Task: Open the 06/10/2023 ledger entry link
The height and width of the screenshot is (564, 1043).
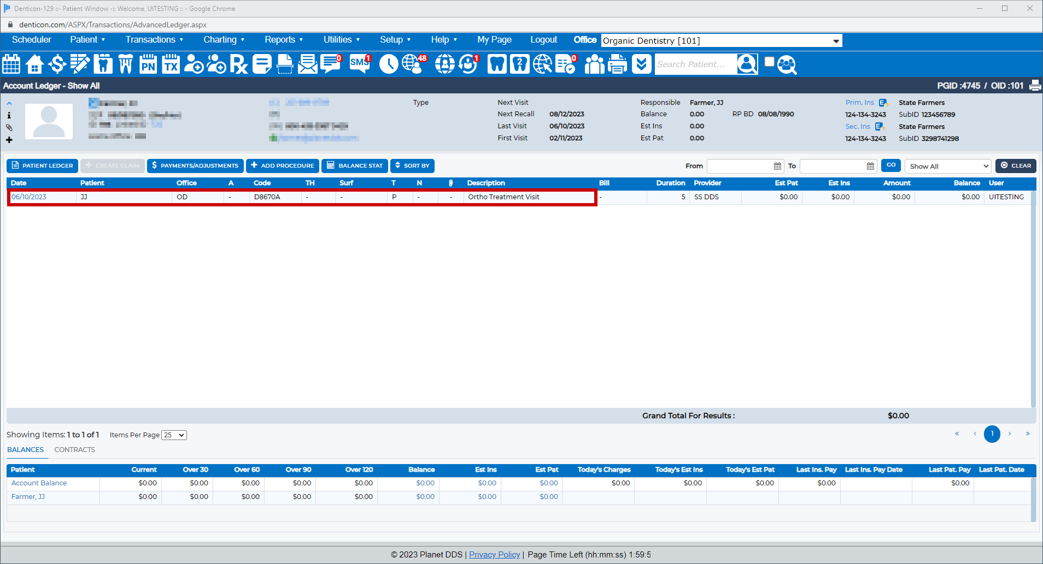Action: [x=29, y=197]
